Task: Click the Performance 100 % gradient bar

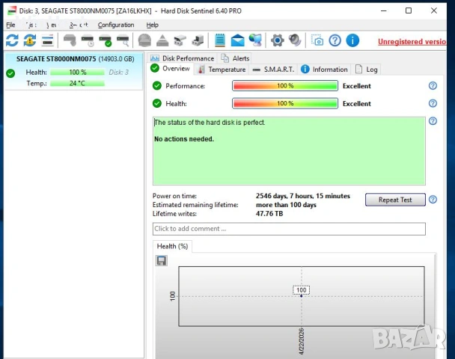Action: coord(285,86)
